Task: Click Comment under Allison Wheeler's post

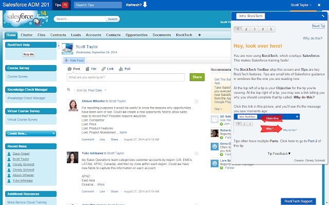Action: coord(88,139)
